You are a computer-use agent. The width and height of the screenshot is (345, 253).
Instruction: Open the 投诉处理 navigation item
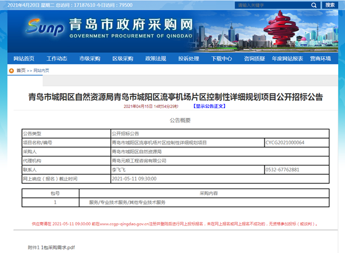click(x=189, y=59)
